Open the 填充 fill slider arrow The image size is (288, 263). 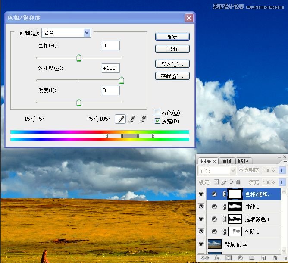pyautogui.click(x=282, y=182)
